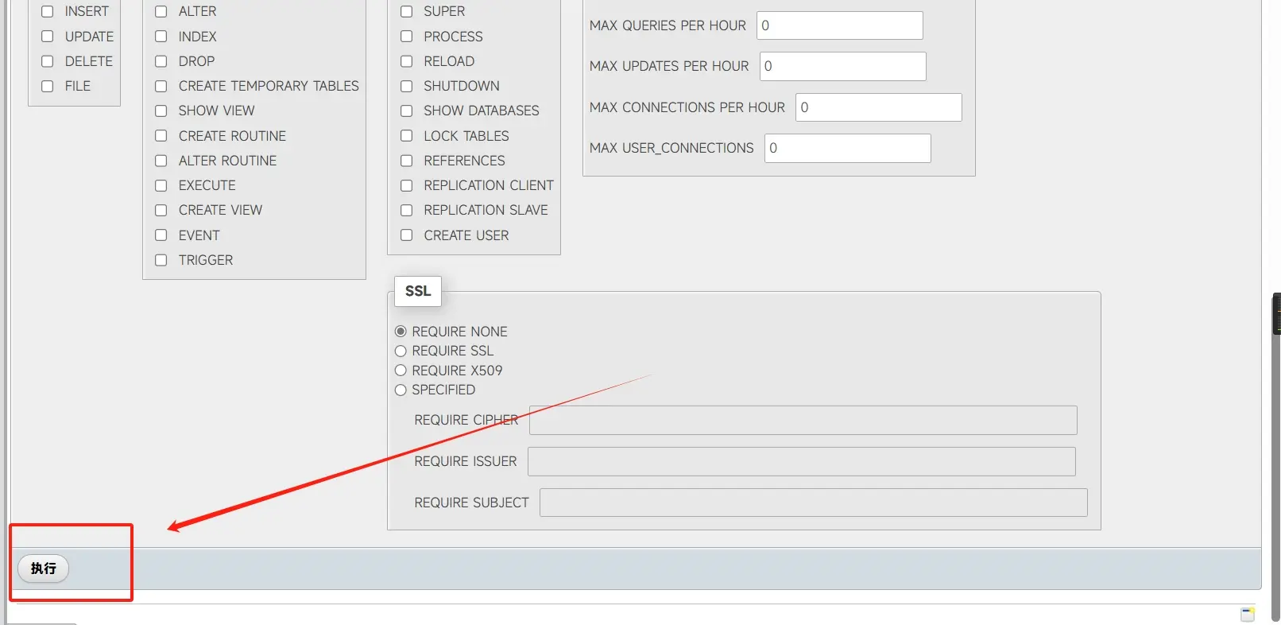Image resolution: width=1281 pixels, height=625 pixels.
Task: Check the EVENT checkbox
Action: click(x=161, y=235)
